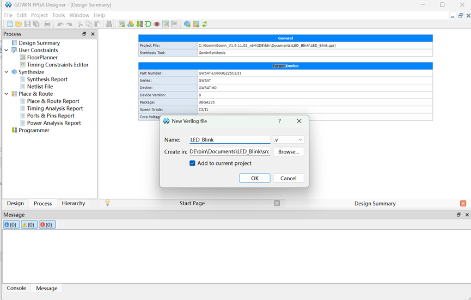Select Programmer in Process tree
This screenshot has height=300, width=471.
(34, 130)
